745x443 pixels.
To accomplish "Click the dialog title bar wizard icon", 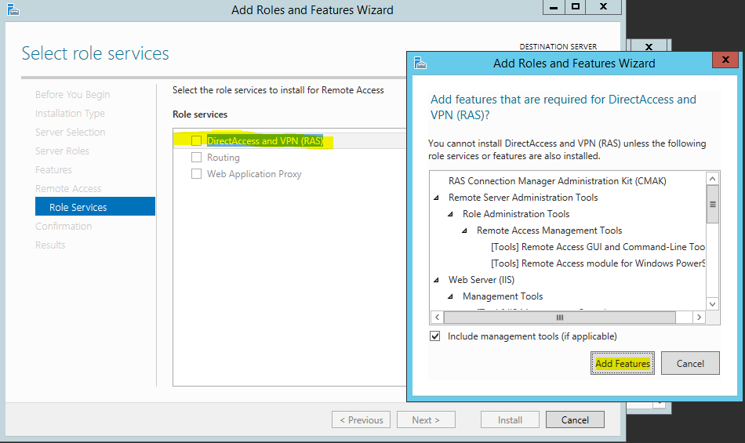I will click(420, 63).
